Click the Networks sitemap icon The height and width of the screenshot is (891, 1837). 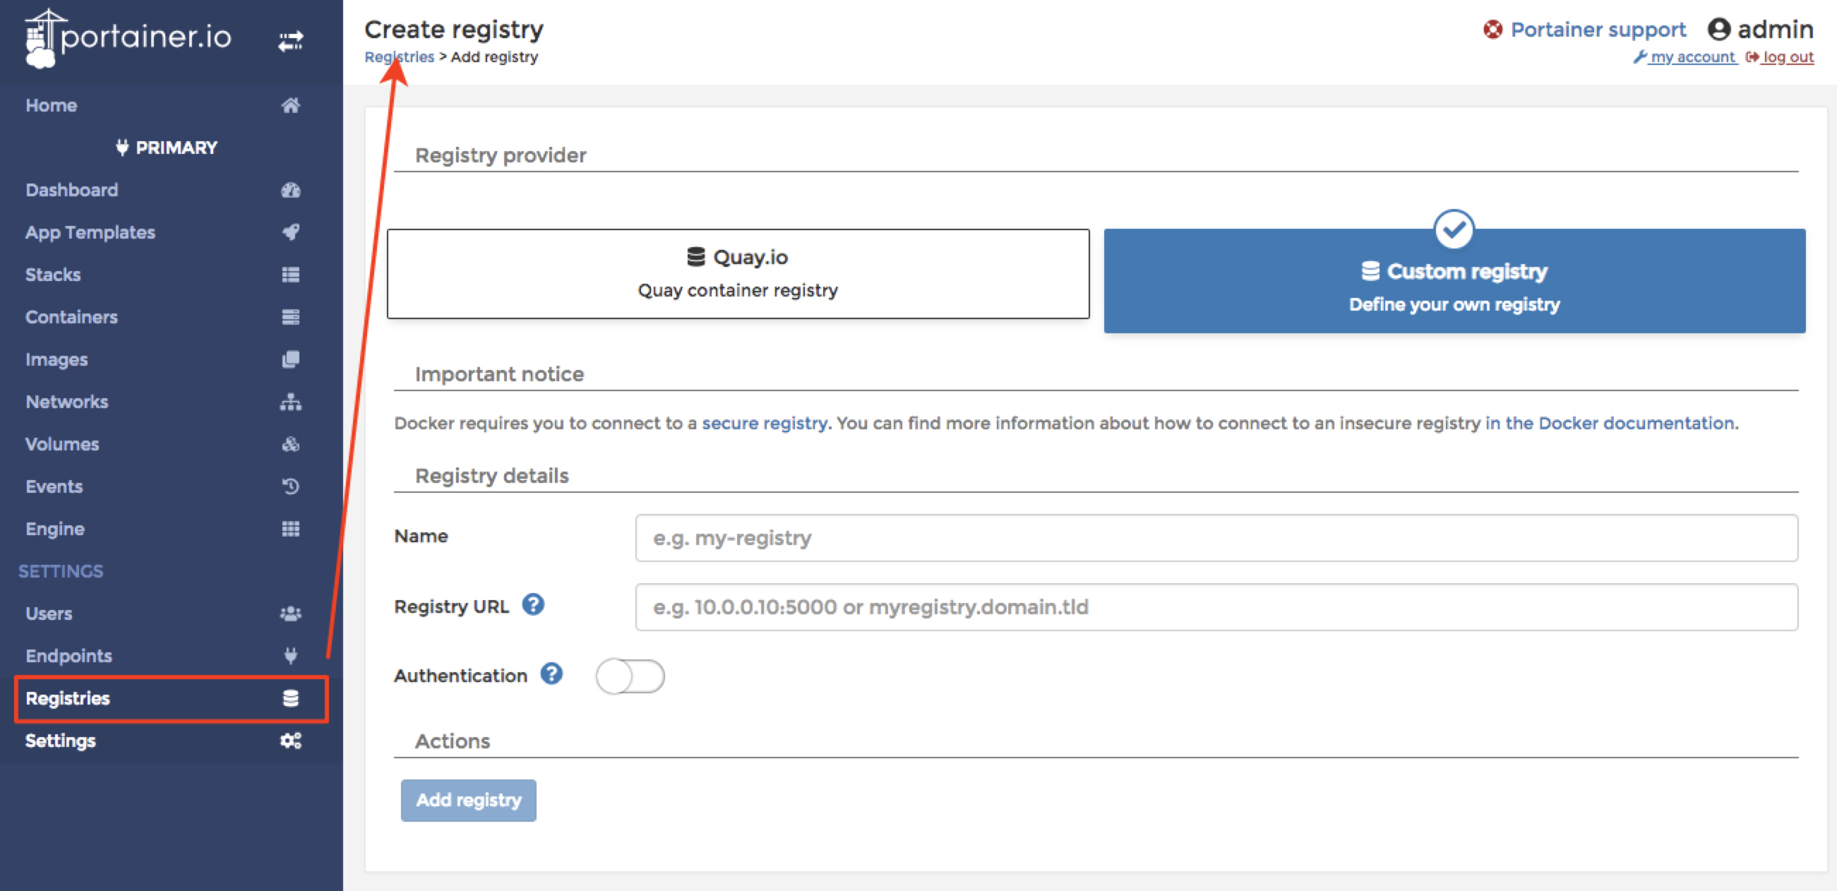[290, 402]
